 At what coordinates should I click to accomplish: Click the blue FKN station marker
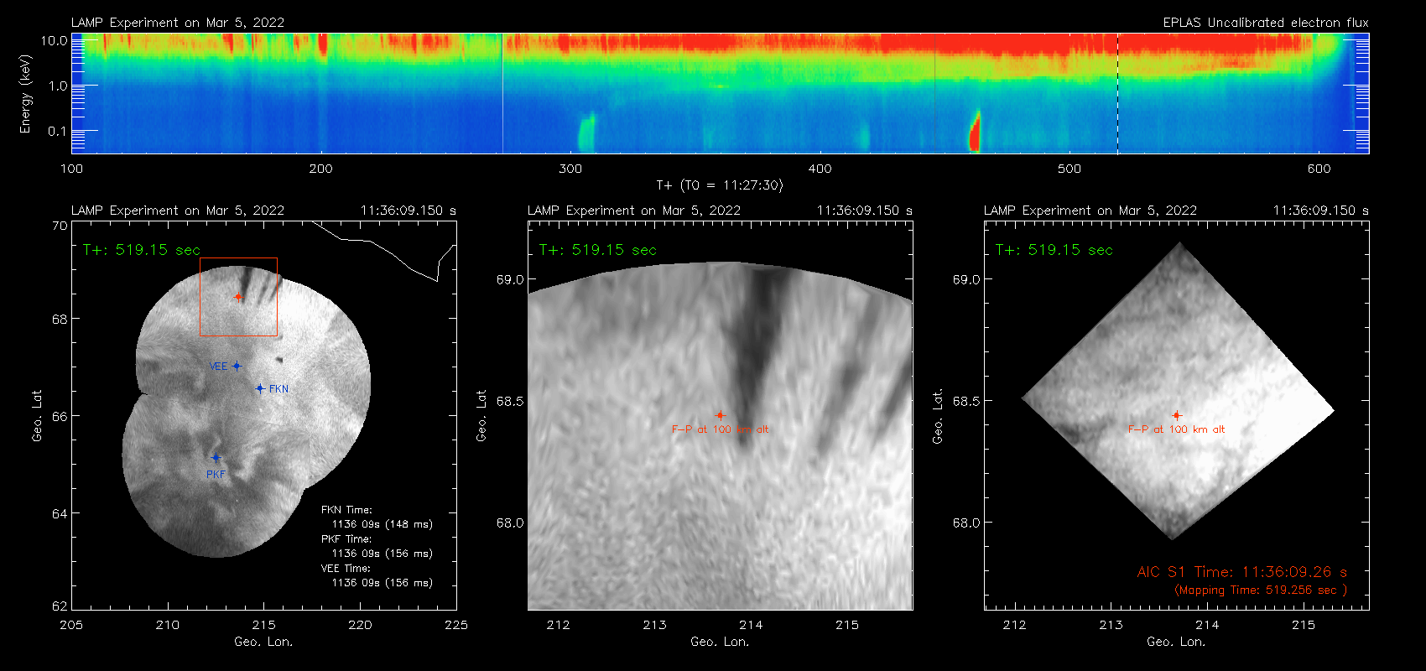click(260, 388)
